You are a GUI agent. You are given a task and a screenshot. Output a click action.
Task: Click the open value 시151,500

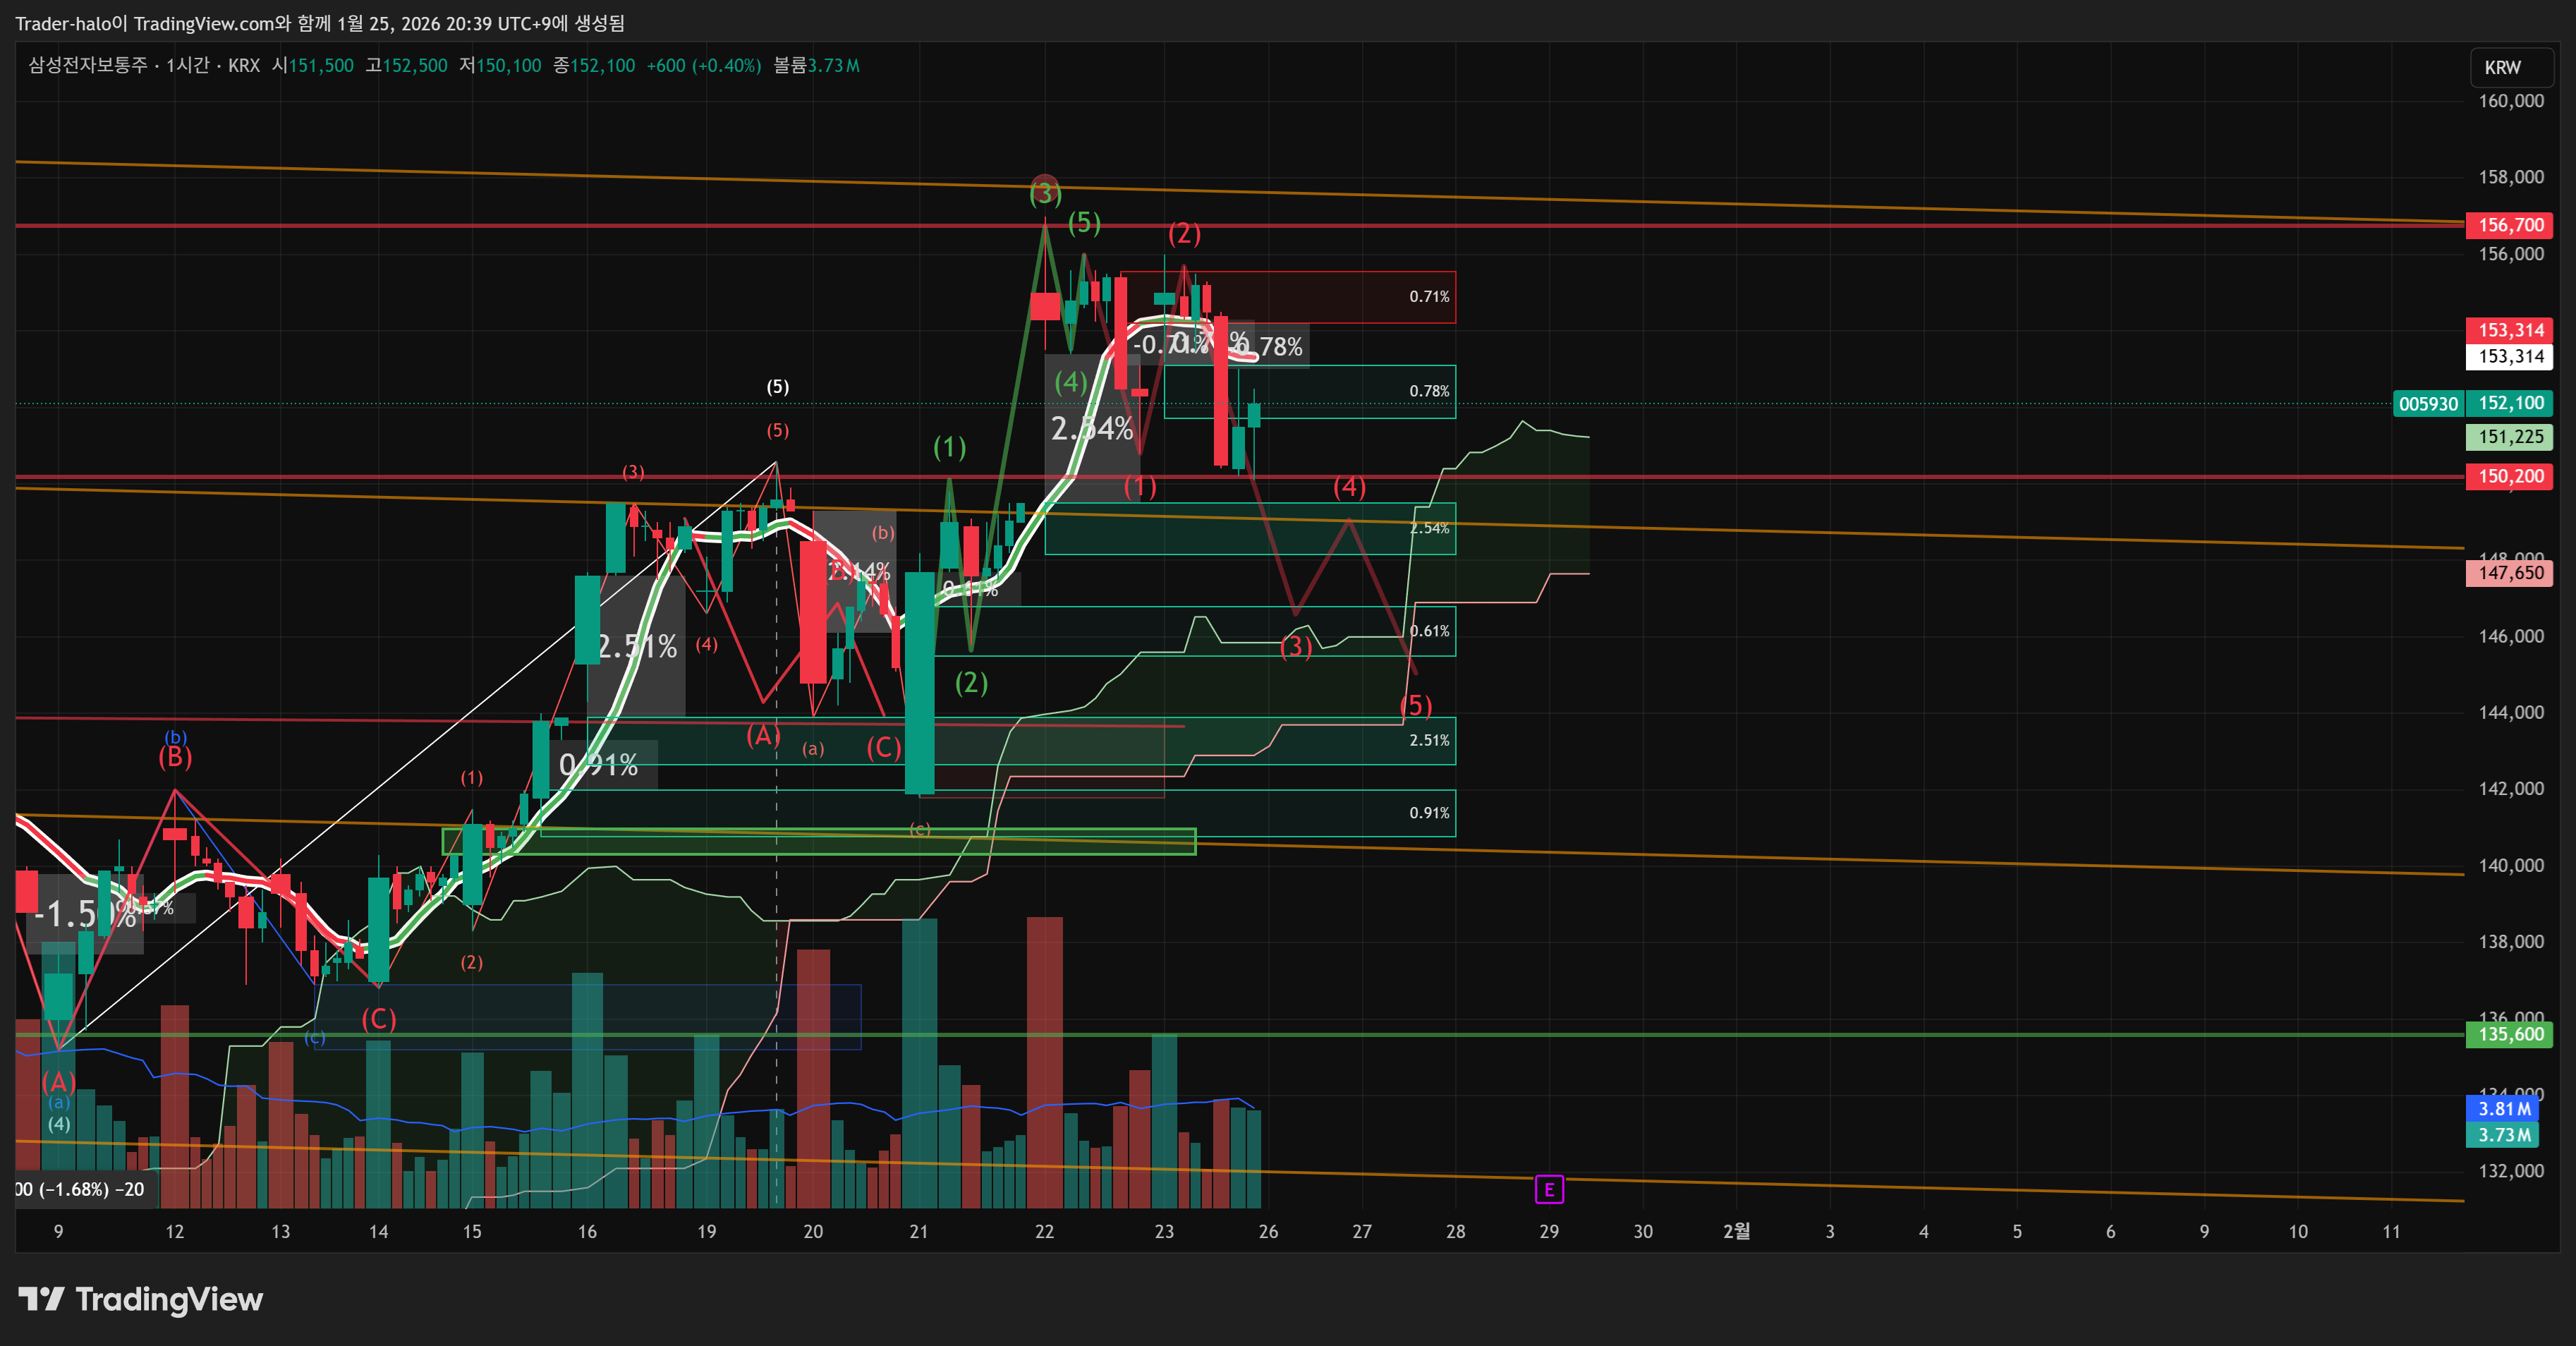(x=312, y=66)
